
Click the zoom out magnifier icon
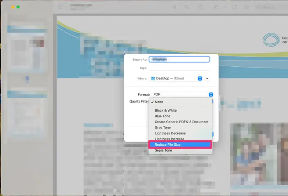[174, 7]
